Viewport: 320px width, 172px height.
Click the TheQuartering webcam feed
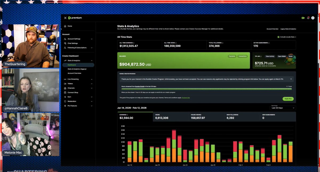[30, 46]
